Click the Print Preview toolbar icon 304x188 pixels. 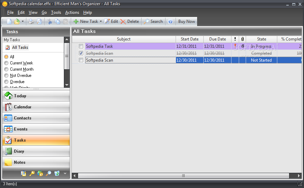pyautogui.click(x=39, y=21)
